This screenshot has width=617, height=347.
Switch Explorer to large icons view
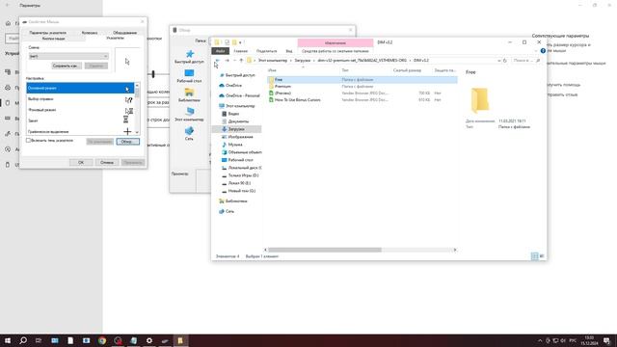tap(542, 256)
